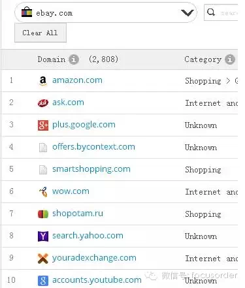Click the blue Google icon in row 10
The width and height of the screenshot is (245, 288).
pos(43,281)
